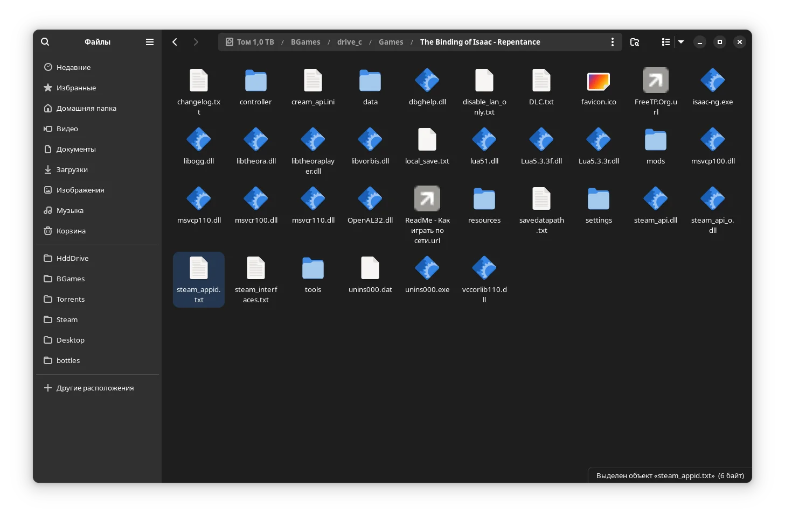
Task: Click the search magnifier icon in sidebar header
Action: (x=45, y=42)
